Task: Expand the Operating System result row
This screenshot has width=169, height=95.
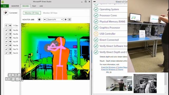Action: tap(110, 9)
